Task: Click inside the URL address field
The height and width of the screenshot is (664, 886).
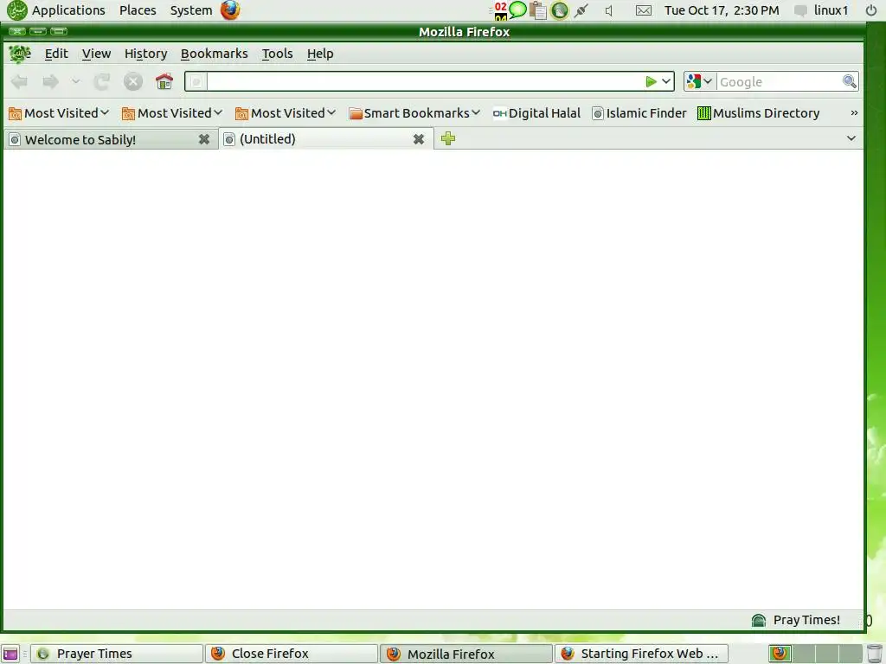Action: [x=424, y=82]
